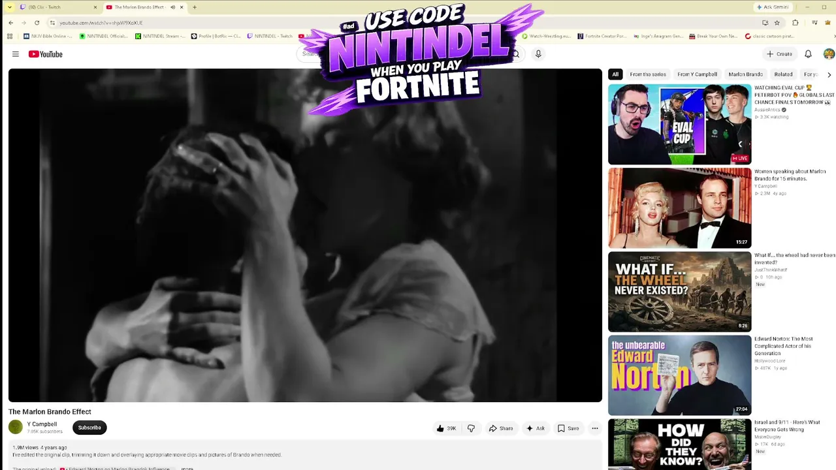
Task: Select The Marlon Brando Effect browser tab
Action: 145,7
